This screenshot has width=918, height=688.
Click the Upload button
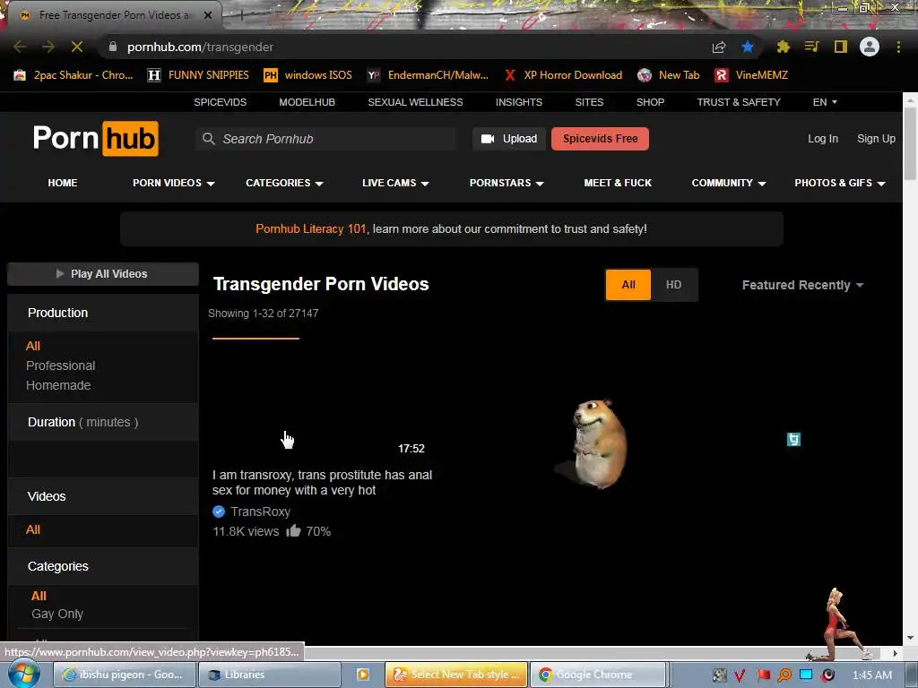[x=509, y=139]
